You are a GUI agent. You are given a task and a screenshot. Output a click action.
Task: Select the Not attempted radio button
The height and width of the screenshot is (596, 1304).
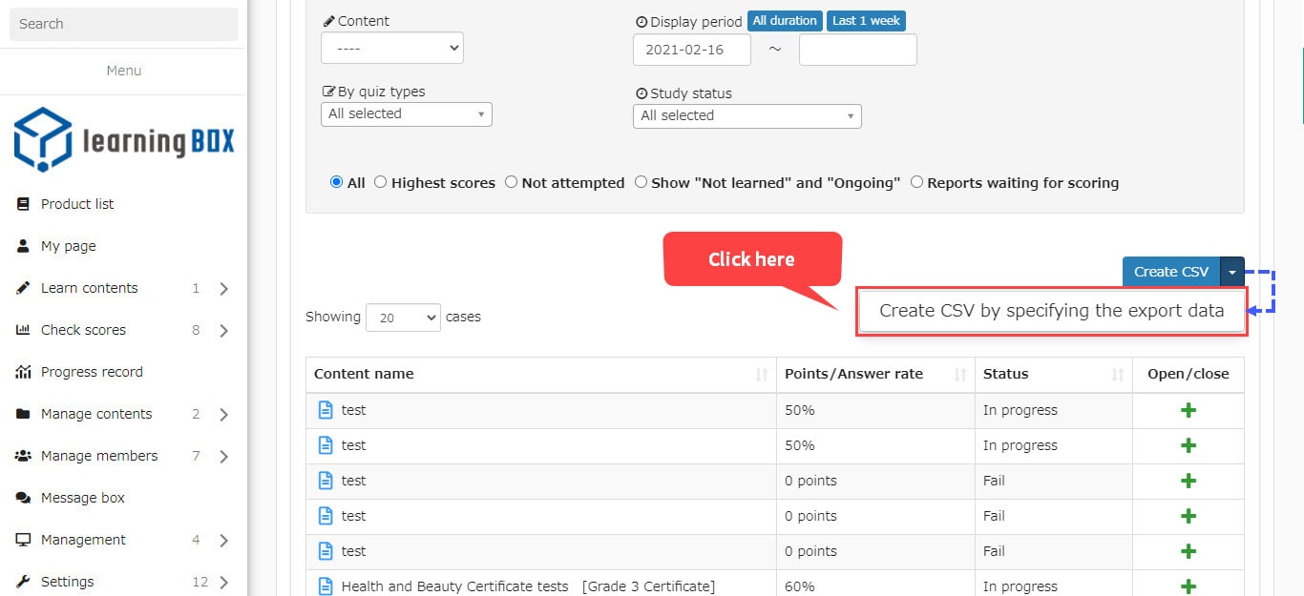click(x=511, y=182)
